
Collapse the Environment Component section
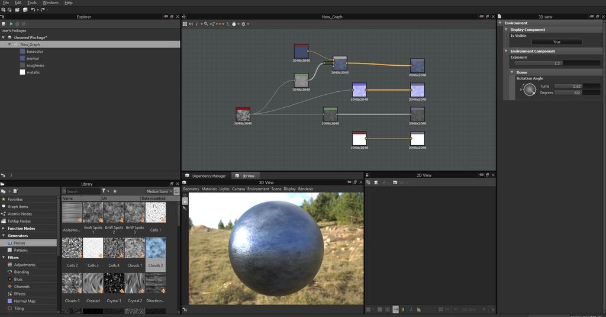506,51
